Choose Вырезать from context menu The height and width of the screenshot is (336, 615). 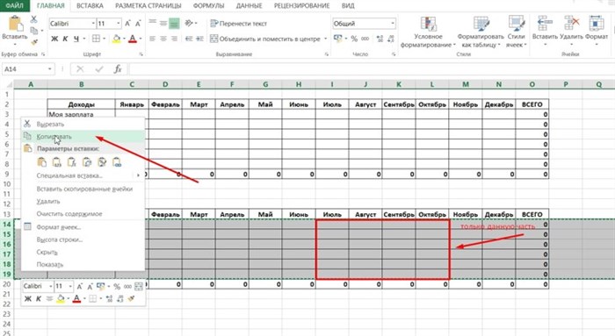click(x=83, y=125)
